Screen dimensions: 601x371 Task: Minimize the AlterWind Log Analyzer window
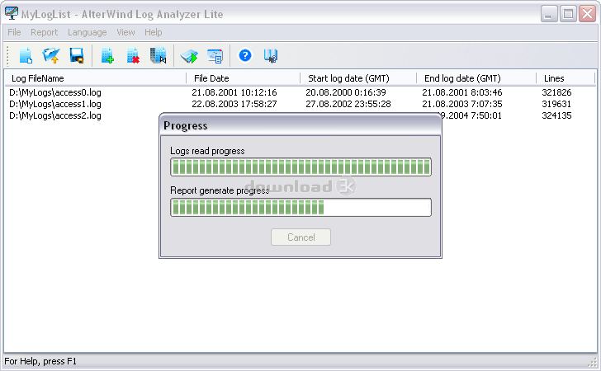(x=549, y=14)
